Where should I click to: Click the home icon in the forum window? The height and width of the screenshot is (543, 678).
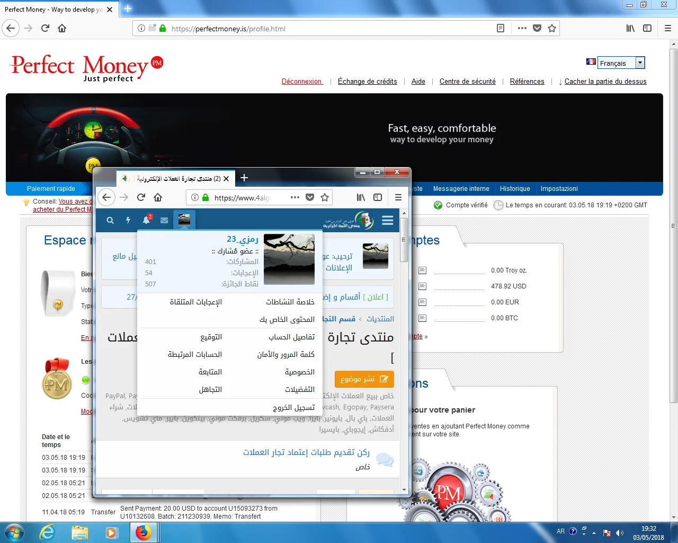click(x=158, y=197)
